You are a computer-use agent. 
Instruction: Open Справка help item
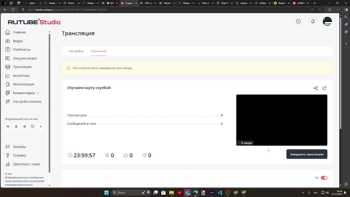16,155
